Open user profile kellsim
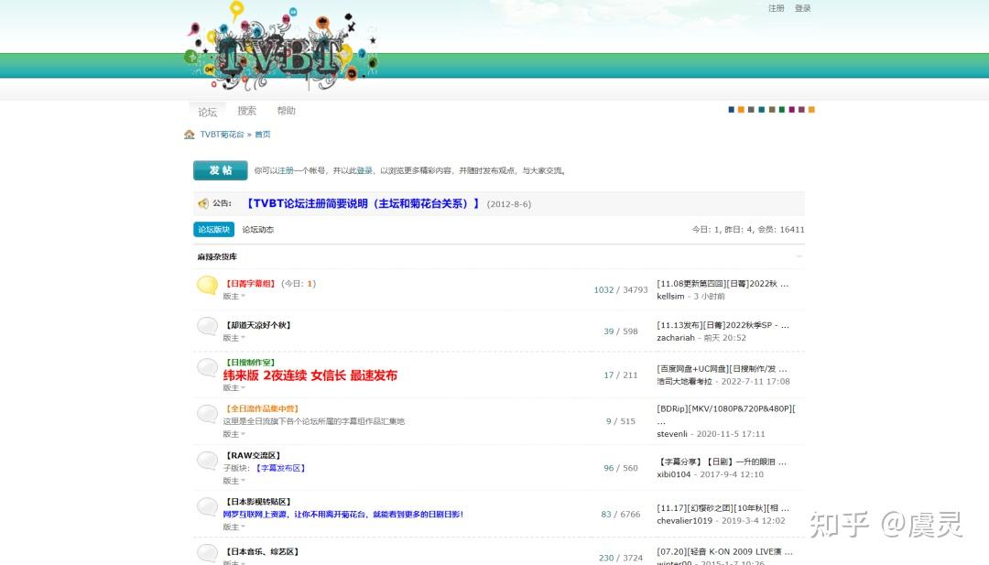The height and width of the screenshot is (565, 989). 670,297
